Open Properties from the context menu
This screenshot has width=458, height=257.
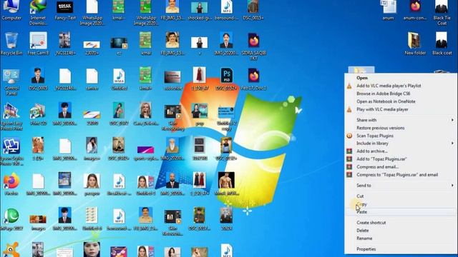click(366, 249)
